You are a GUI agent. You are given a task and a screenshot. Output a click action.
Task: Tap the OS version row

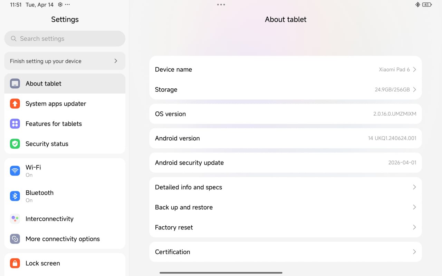pos(286,114)
